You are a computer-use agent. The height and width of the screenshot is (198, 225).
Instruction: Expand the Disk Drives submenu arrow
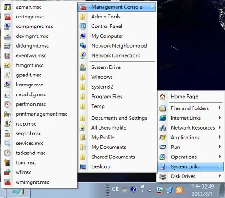tap(220, 176)
